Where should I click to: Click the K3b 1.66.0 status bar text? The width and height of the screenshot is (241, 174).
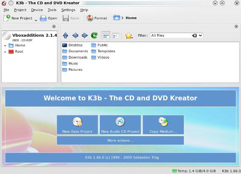click(x=231, y=171)
